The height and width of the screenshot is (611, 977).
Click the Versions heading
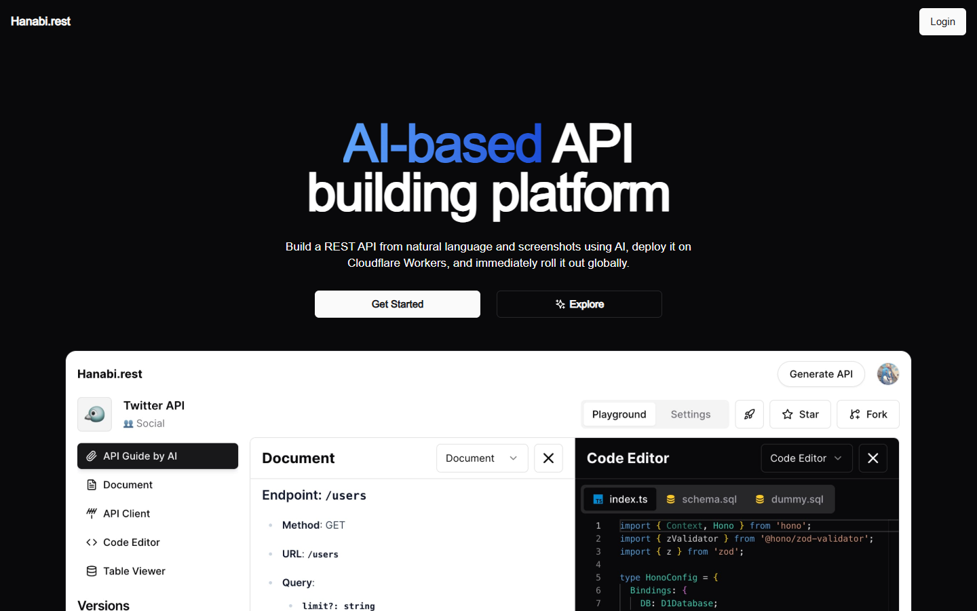pyautogui.click(x=103, y=605)
